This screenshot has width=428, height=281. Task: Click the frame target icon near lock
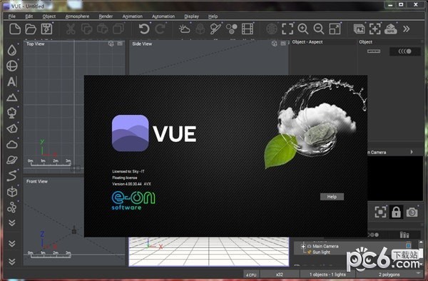point(380,212)
